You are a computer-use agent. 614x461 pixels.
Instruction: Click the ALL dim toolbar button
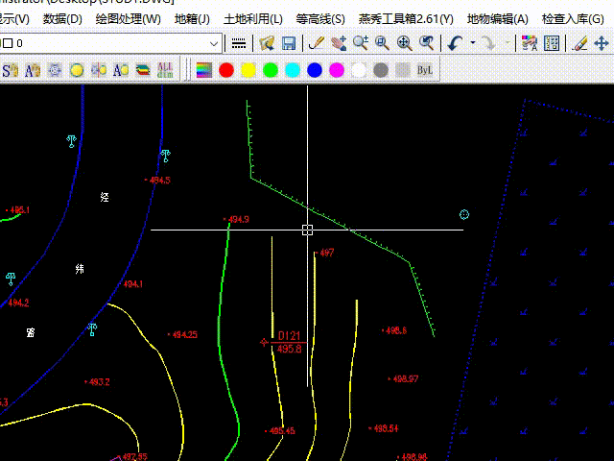(166, 70)
